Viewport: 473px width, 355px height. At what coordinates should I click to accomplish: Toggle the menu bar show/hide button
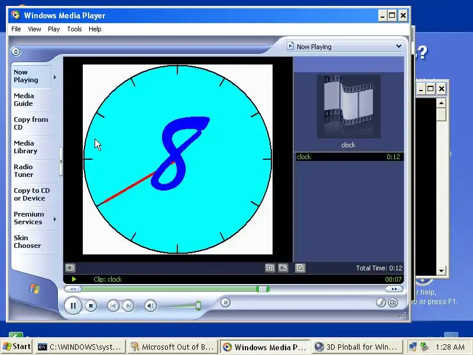click(x=16, y=51)
